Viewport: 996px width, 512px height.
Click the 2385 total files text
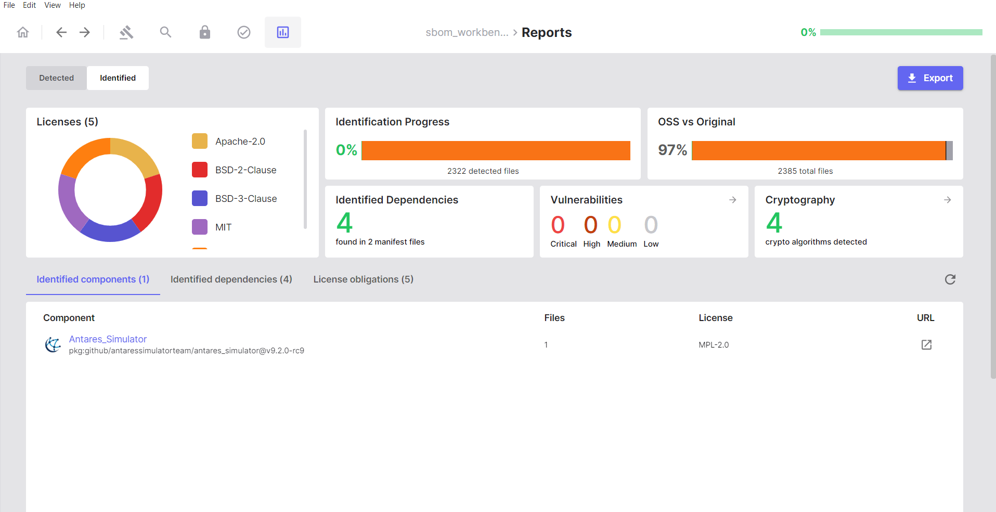805,171
